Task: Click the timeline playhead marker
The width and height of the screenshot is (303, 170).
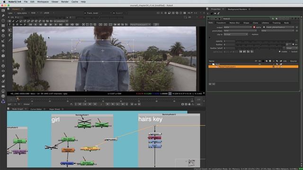Action: coord(18,99)
